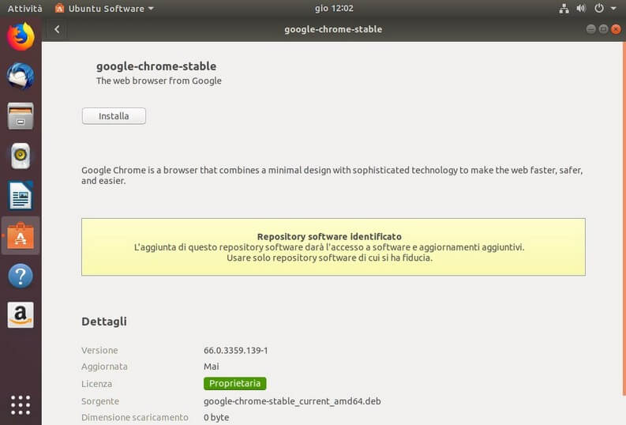Maximize the Ubuntu Software window
Image resolution: width=626 pixels, height=425 pixels.
click(603, 29)
